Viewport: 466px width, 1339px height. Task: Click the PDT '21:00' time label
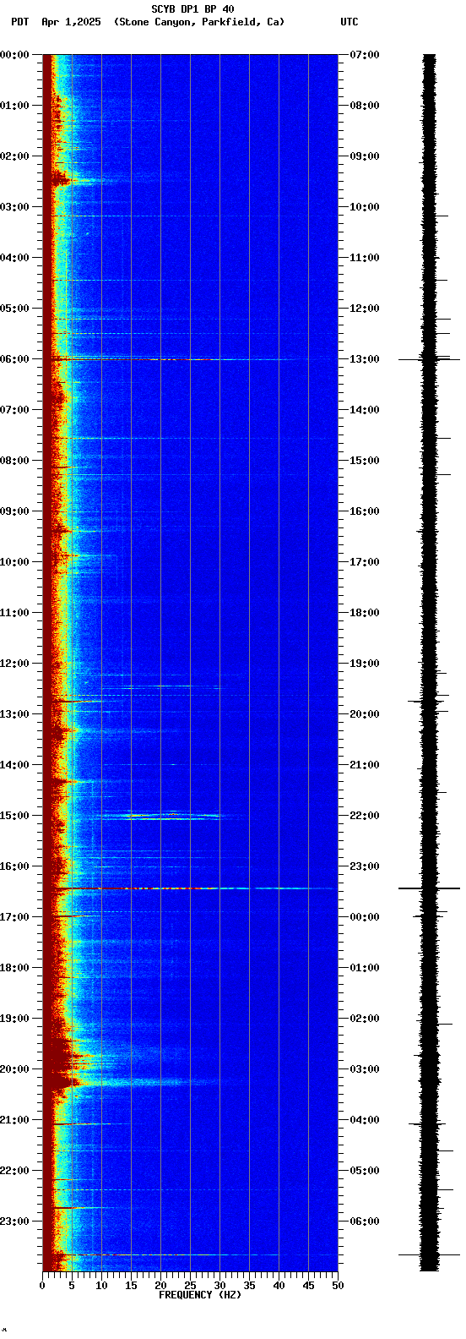pyautogui.click(x=14, y=1120)
